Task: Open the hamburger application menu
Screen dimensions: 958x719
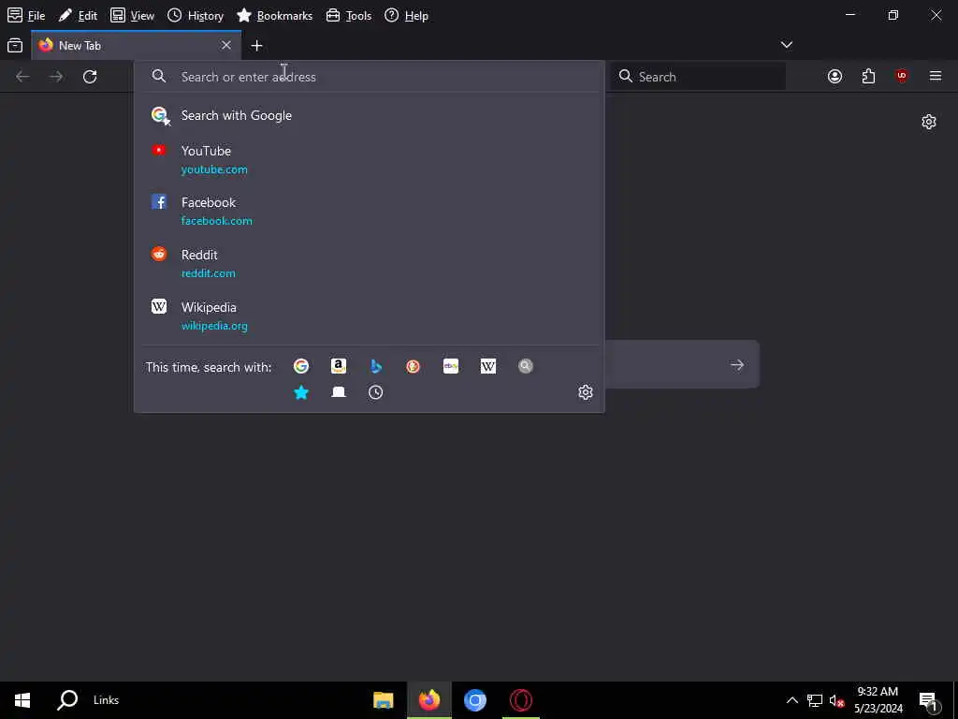Action: 936,76
